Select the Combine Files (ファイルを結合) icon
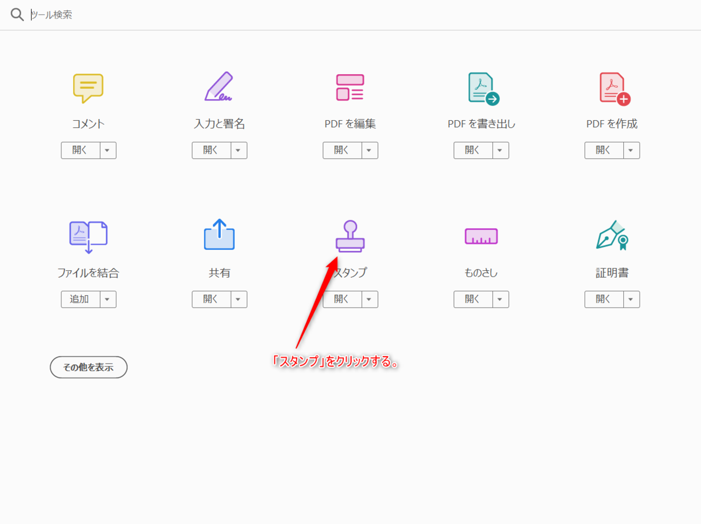The width and height of the screenshot is (701, 524). [x=88, y=237]
